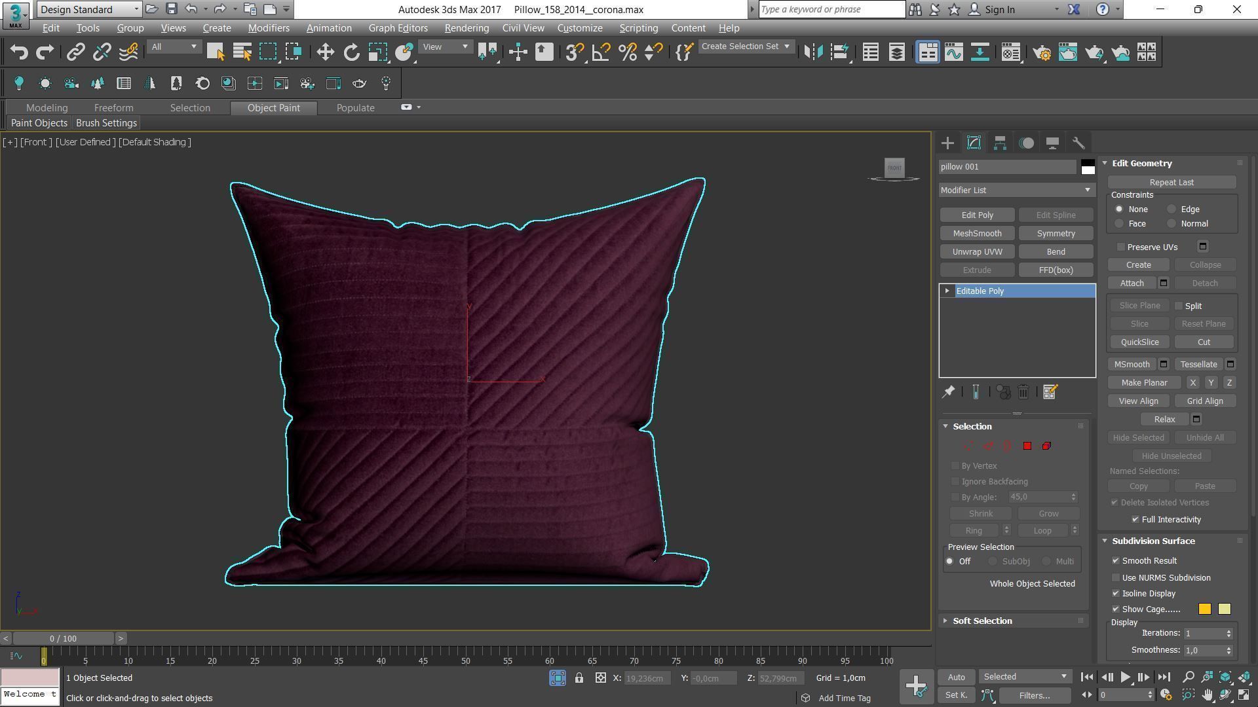The width and height of the screenshot is (1258, 707).
Task: Uncheck Isoline Display checkbox
Action: coord(1116,594)
